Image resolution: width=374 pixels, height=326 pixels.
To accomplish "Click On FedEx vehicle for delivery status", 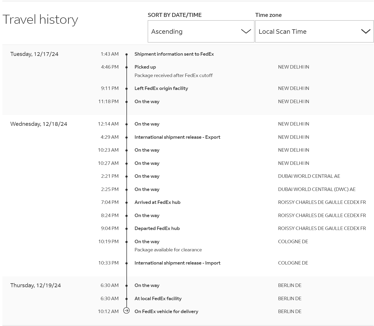I will [x=166, y=311].
